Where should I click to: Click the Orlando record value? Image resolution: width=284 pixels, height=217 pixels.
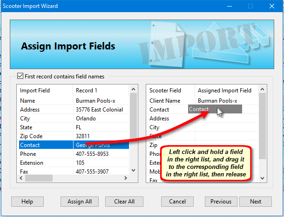[86, 119]
